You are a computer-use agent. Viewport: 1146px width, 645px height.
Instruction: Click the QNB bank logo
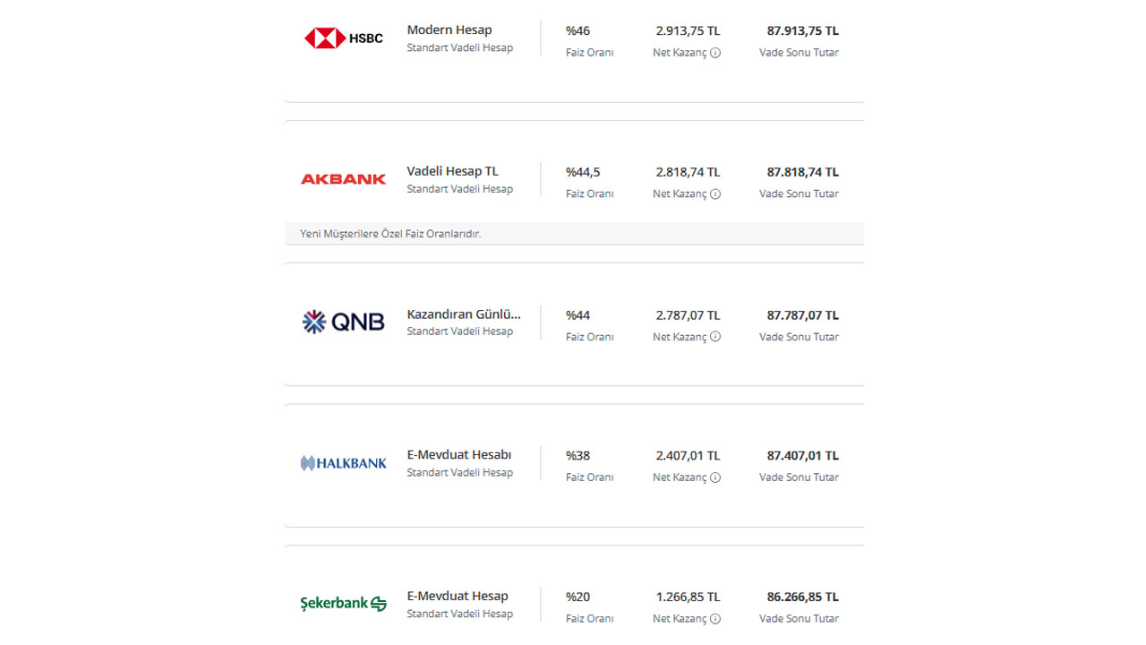[344, 322]
